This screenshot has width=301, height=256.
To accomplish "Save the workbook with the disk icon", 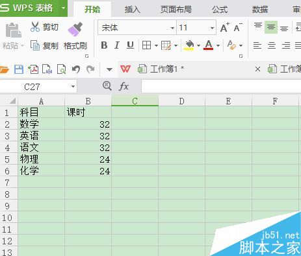I will tap(19, 69).
